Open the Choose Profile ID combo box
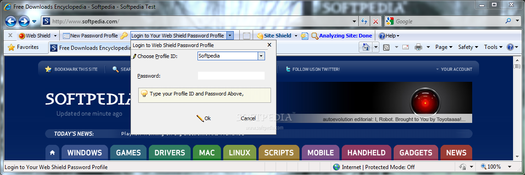Screen dimensions: 525x175 click(231, 56)
